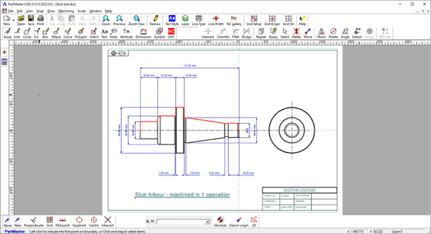This screenshot has width=431, height=234.
Task: Select the Polygon drawing tool
Action: [81, 33]
